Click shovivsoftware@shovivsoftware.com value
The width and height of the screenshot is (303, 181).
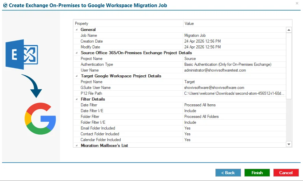click(214, 88)
